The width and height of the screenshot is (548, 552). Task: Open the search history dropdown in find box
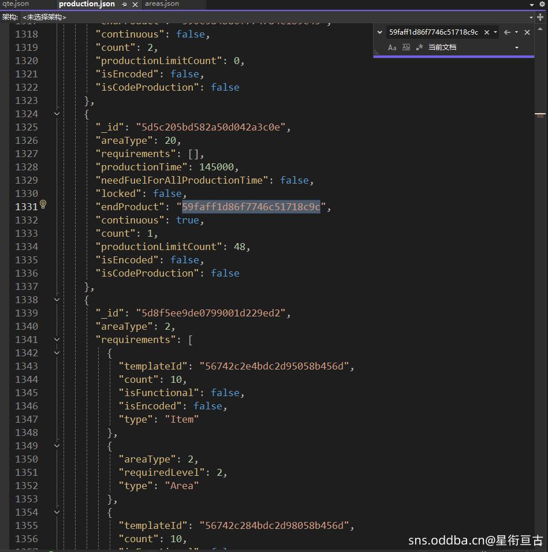click(x=495, y=32)
